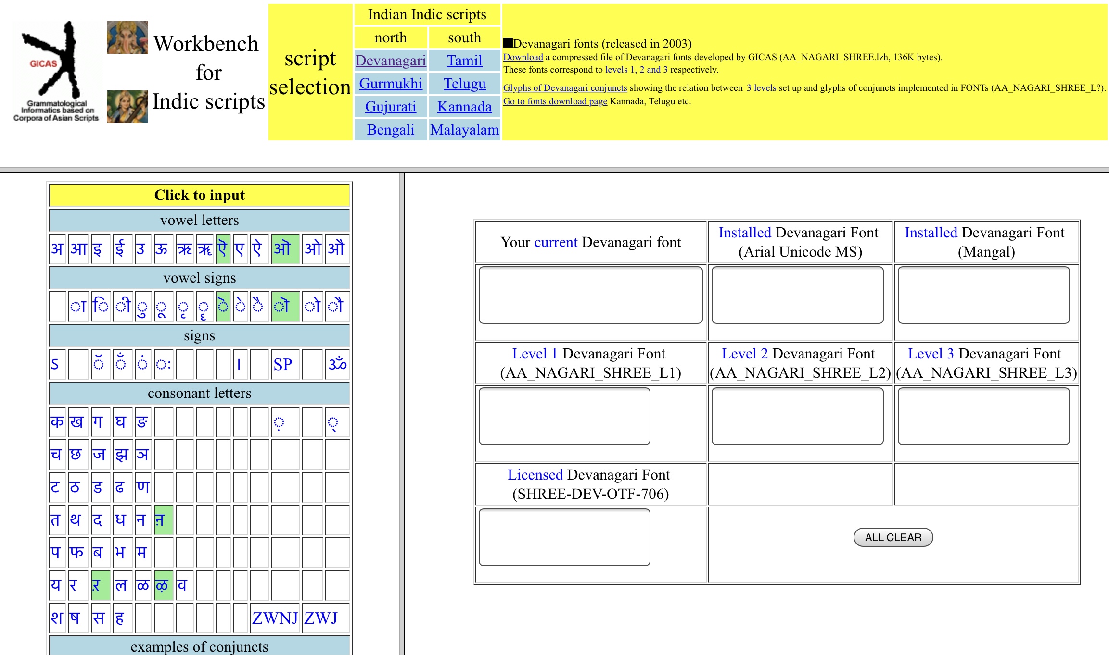1109x655 pixels.
Task: Click the Saraswati thumbnail image
Action: pos(127,107)
